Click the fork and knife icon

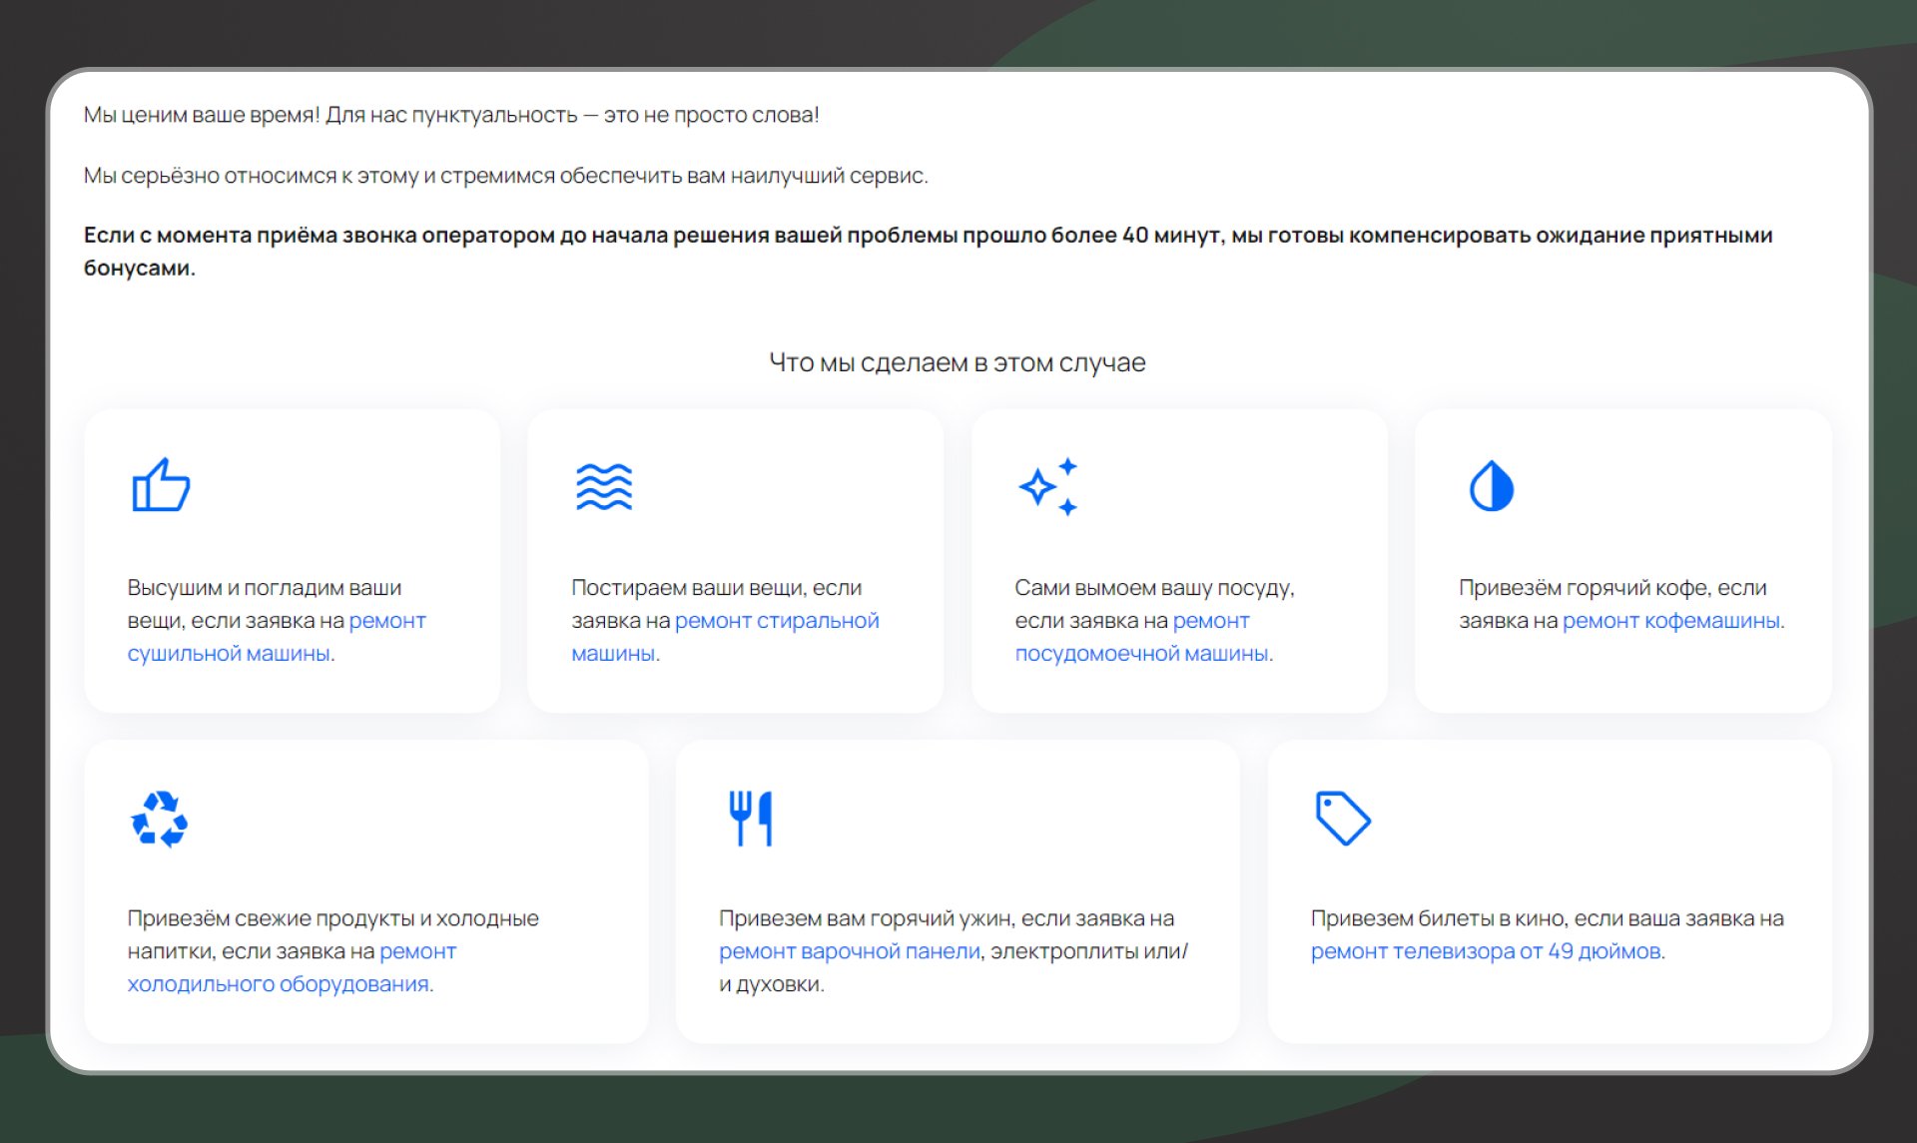pos(751,819)
